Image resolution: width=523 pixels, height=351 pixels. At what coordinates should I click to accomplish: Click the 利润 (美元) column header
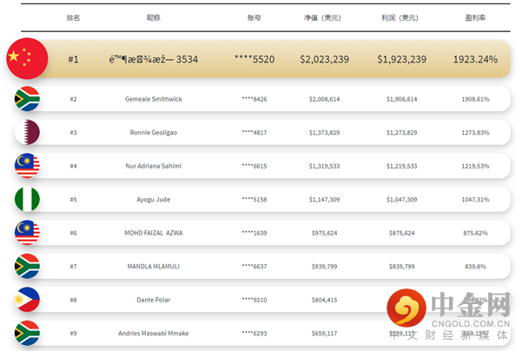pos(400,17)
